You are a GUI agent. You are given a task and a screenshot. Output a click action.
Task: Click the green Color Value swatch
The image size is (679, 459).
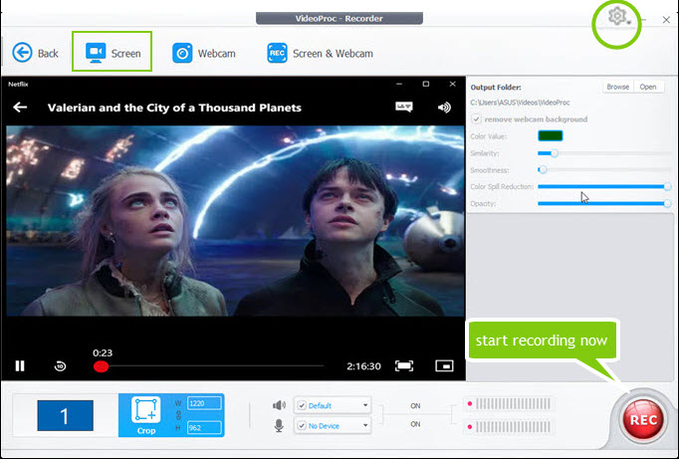click(x=550, y=136)
